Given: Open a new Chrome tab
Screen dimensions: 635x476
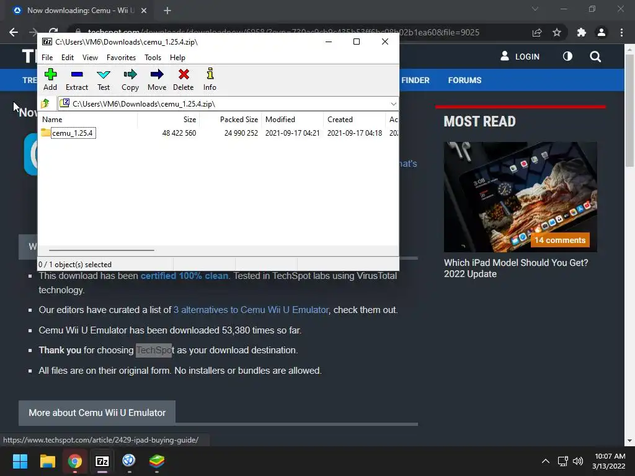Looking at the screenshot, I should (x=167, y=11).
